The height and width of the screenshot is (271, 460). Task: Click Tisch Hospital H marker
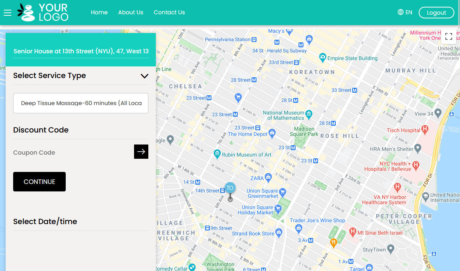(x=425, y=130)
